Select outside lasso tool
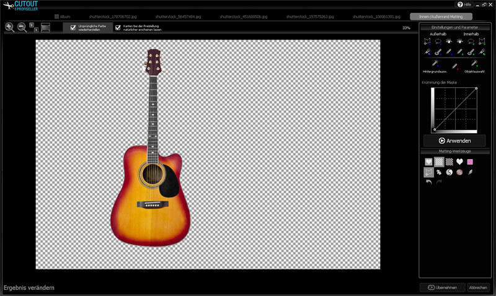Viewport: 496px width, 296px height. (438, 41)
